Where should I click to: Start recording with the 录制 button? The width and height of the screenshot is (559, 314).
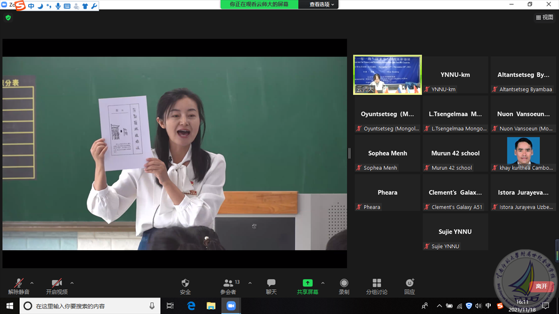[x=344, y=286]
